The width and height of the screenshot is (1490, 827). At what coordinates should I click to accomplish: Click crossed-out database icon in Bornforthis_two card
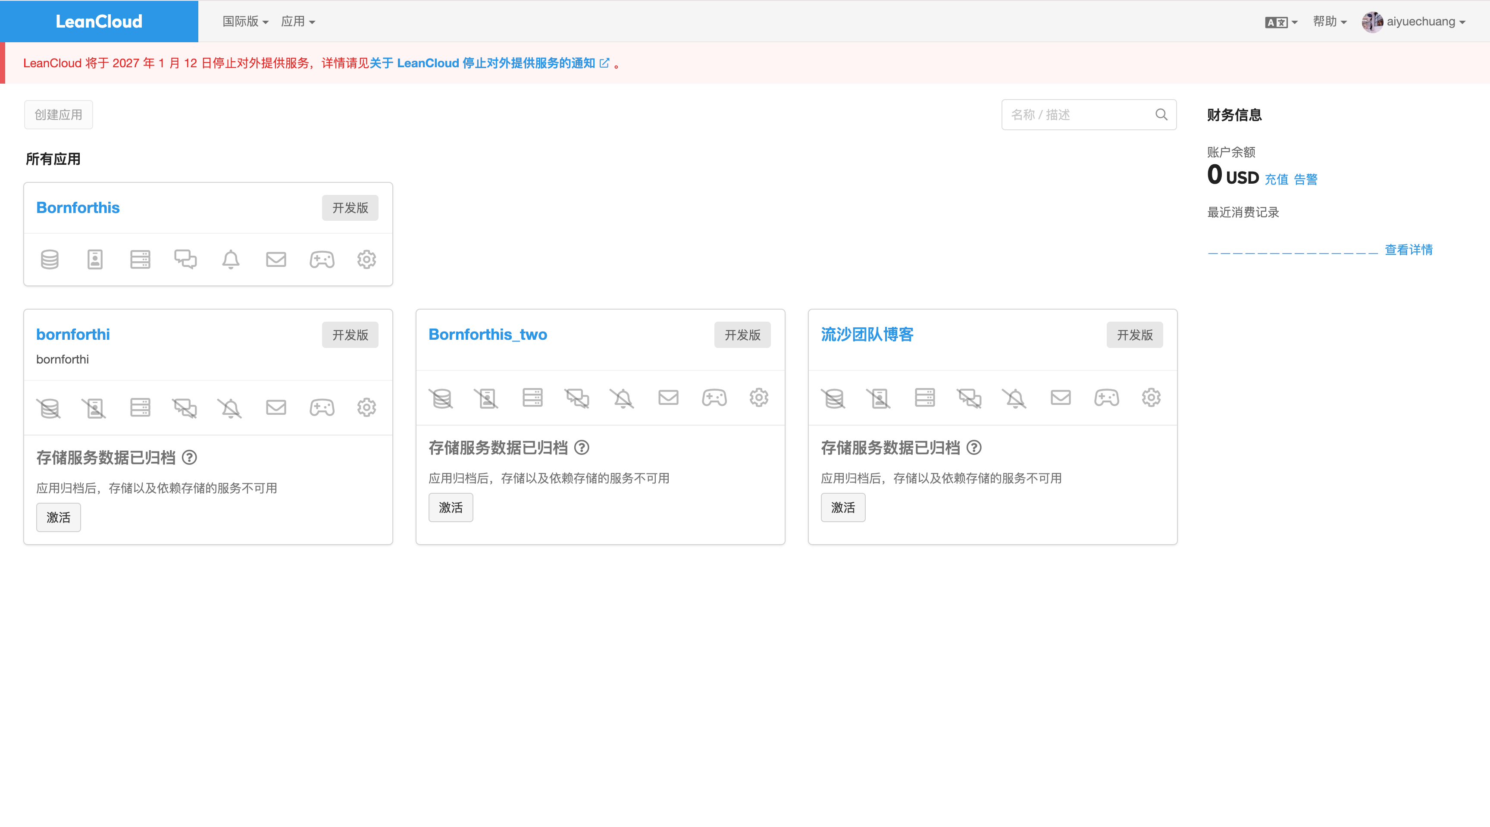click(x=441, y=398)
